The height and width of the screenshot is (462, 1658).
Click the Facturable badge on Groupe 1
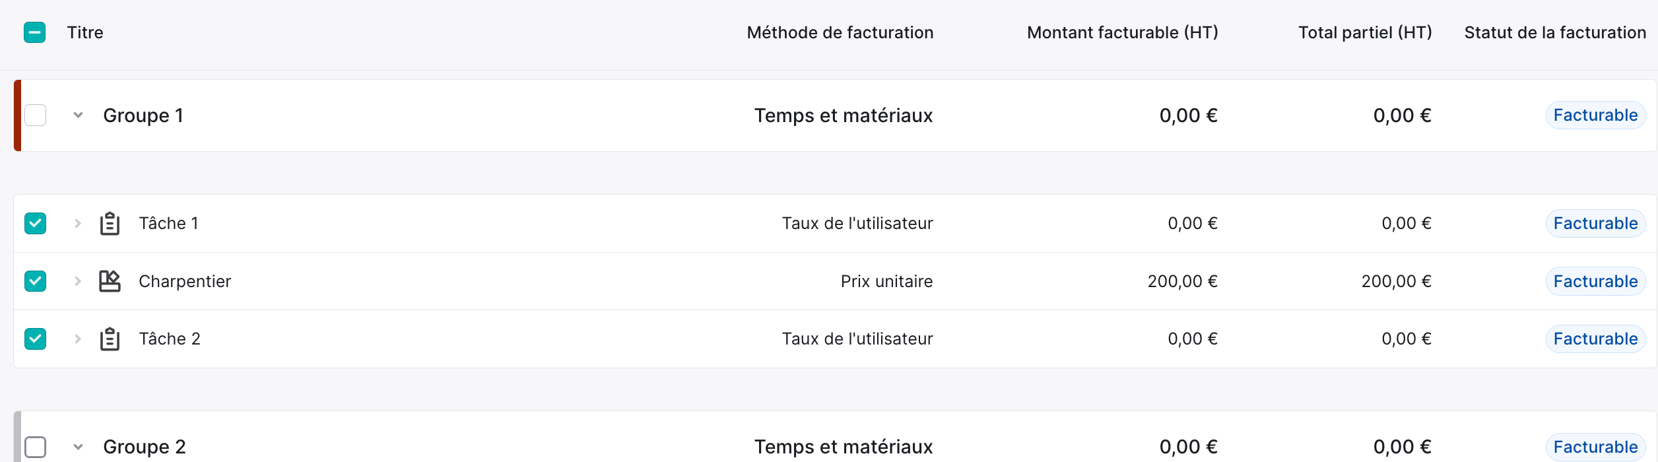coord(1595,115)
